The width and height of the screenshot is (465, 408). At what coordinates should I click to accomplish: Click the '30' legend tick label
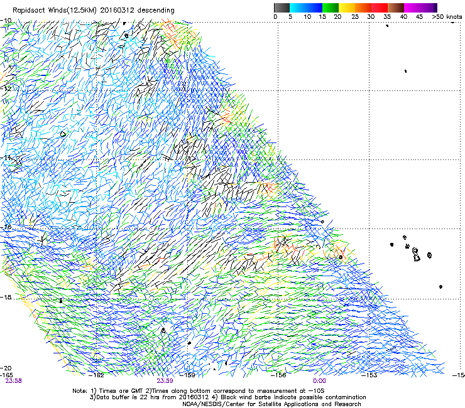[x=371, y=17]
